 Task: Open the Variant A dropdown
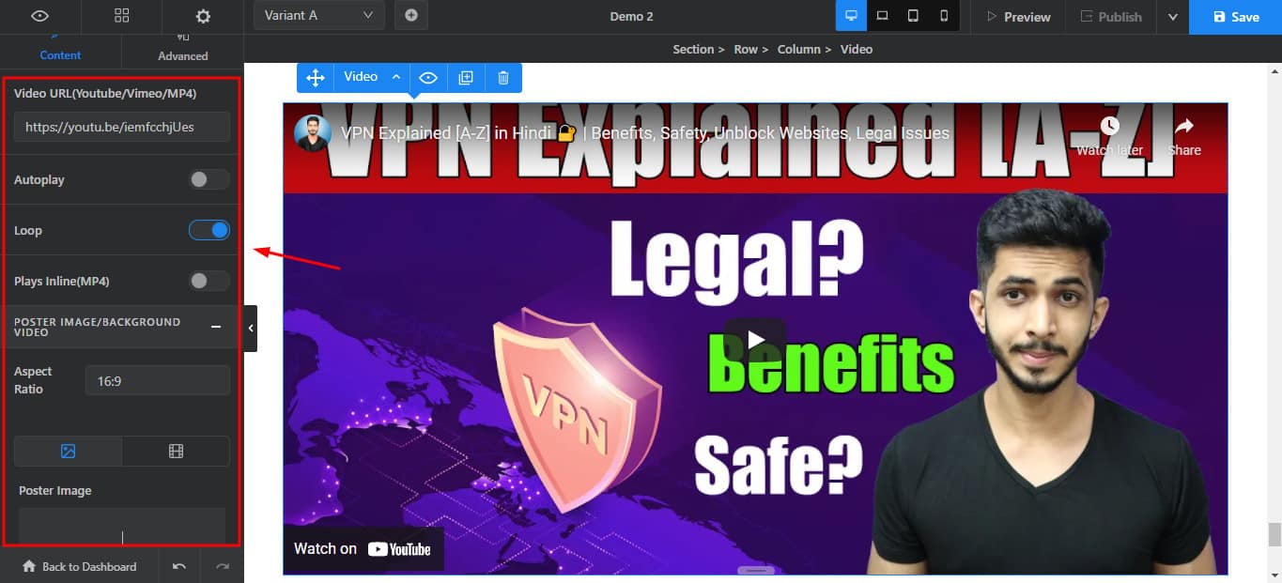pyautogui.click(x=318, y=16)
